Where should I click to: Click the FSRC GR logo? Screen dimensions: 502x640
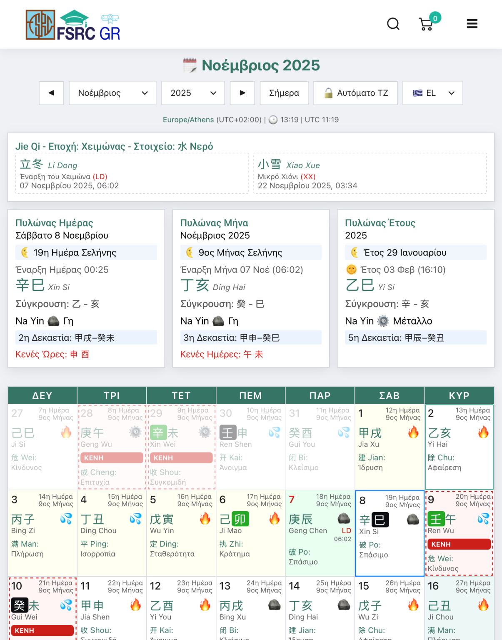click(73, 25)
